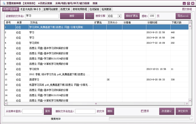Screen dimensions: 196x124
Task: Open the 图文教程 link
Action: tap(187, 9)
